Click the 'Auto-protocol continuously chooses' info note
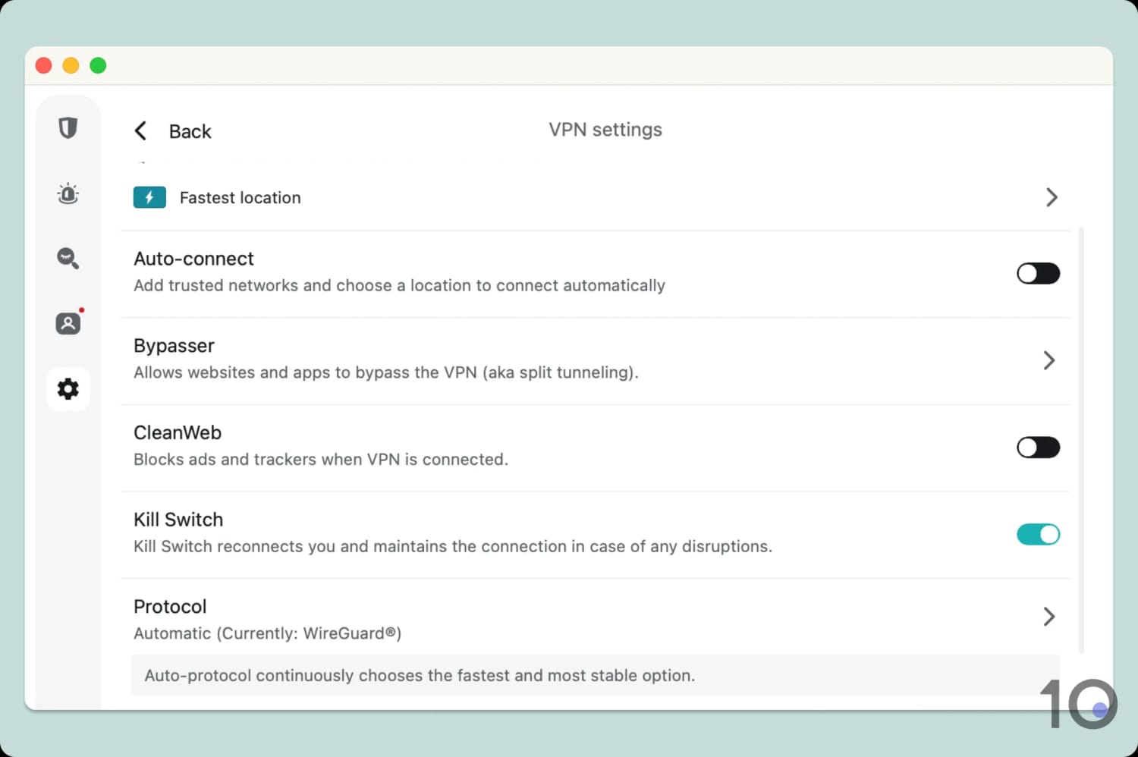The image size is (1138, 757). click(x=595, y=675)
